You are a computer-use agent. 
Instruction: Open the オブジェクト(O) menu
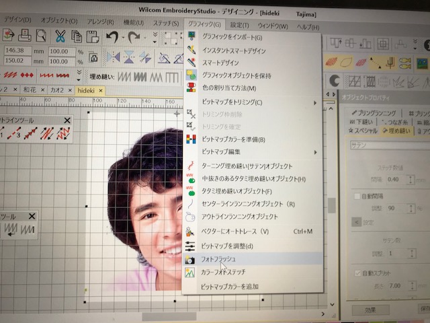click(x=59, y=21)
